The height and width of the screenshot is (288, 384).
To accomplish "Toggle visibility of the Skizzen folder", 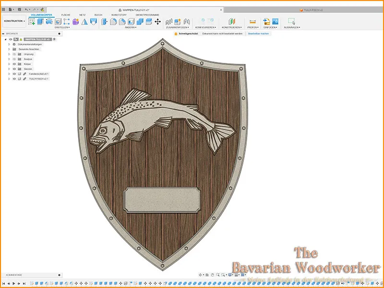I will coord(14,69).
